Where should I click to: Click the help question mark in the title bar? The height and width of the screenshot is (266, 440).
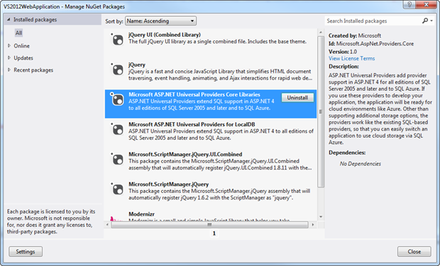pyautogui.click(x=409, y=5)
